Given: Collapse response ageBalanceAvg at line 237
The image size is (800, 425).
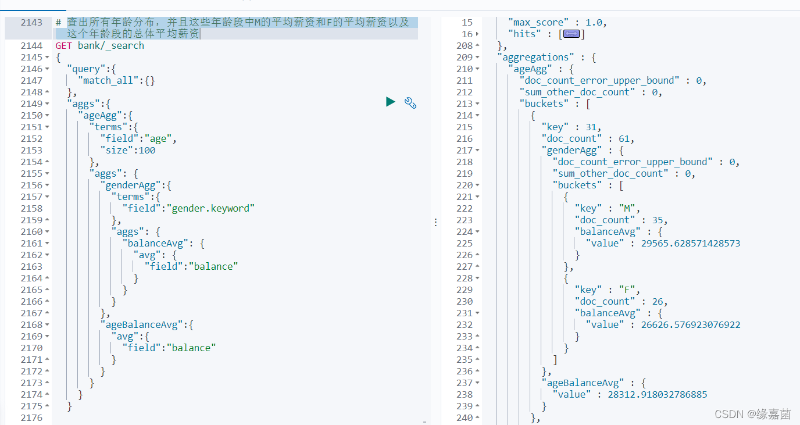Looking at the screenshot, I should click(x=477, y=383).
